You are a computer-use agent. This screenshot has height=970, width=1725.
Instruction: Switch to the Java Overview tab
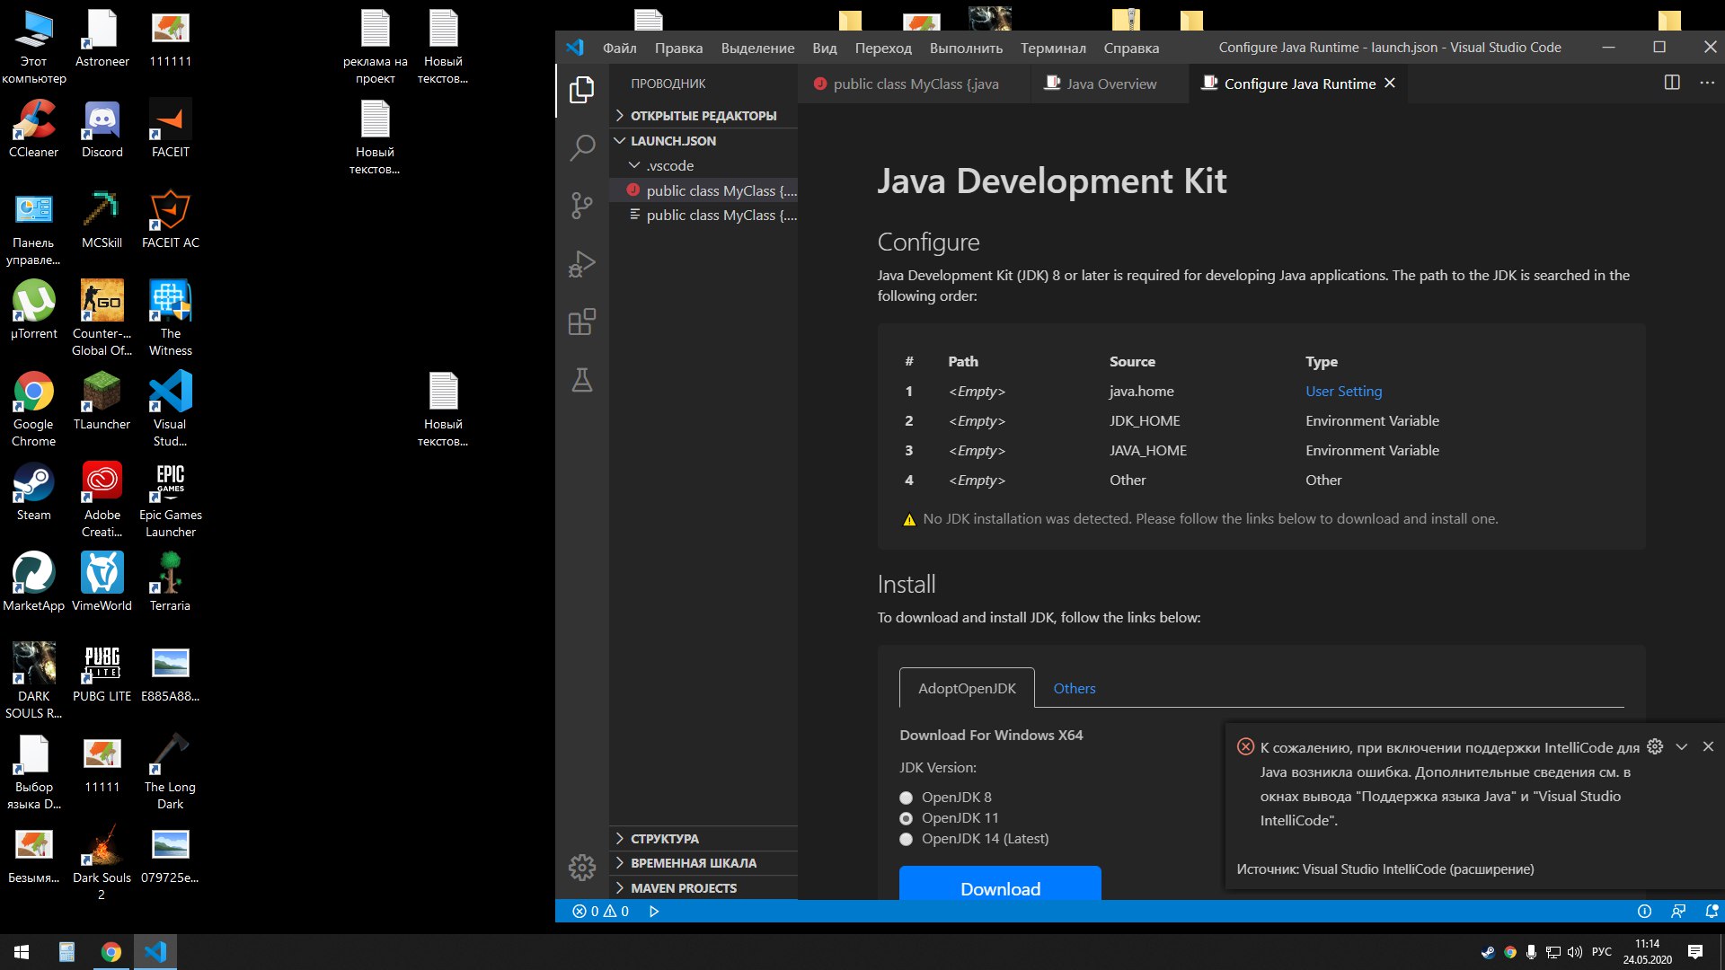point(1110,83)
